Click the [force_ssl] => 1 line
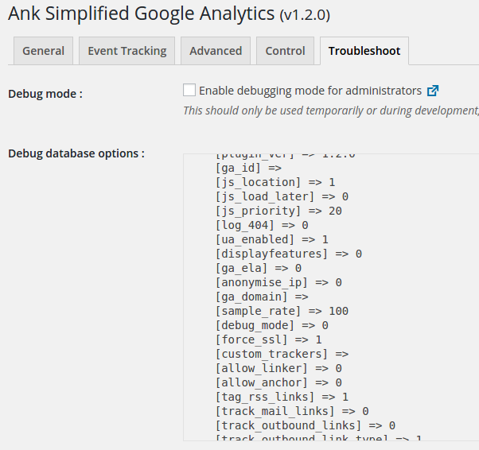 pos(268,339)
